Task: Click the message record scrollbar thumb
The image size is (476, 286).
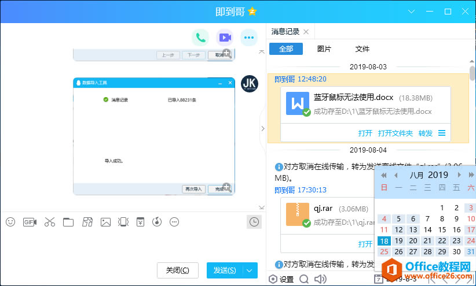Action: [472, 73]
